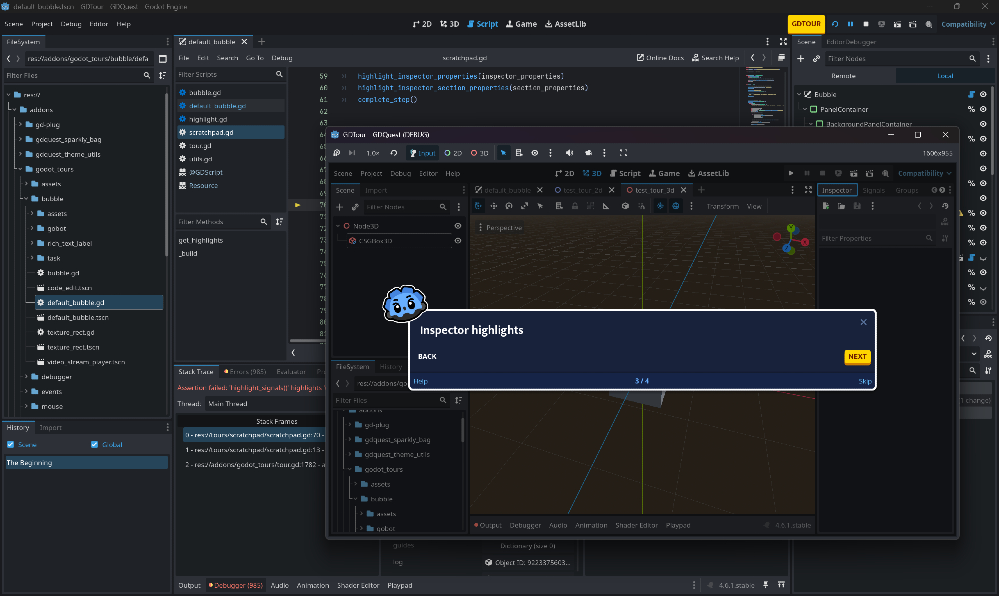The width and height of the screenshot is (999, 596).
Task: Toggle distraction-free mode in script editor
Action: [783, 42]
